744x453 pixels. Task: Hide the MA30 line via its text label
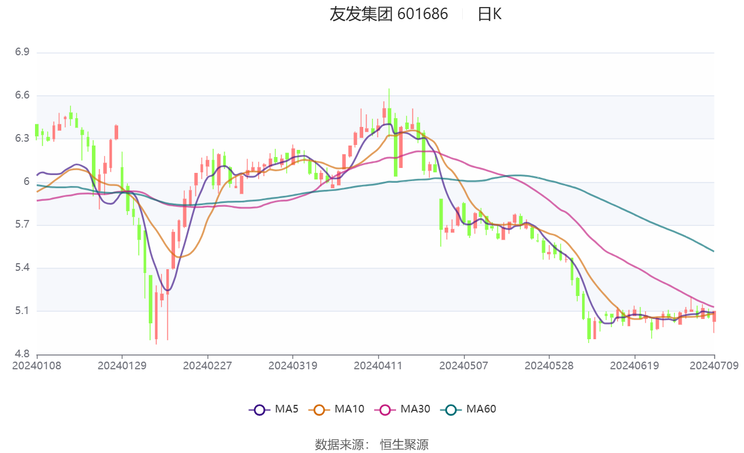[415, 409]
